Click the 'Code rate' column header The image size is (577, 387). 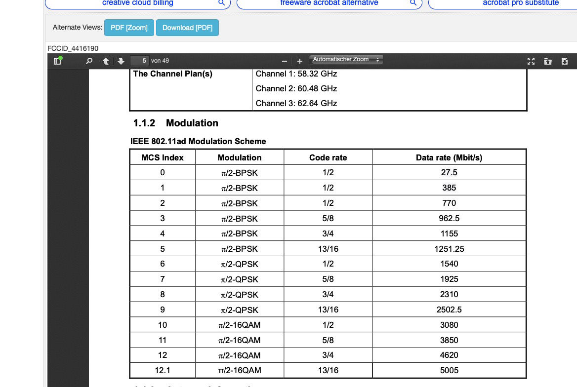[x=328, y=157]
